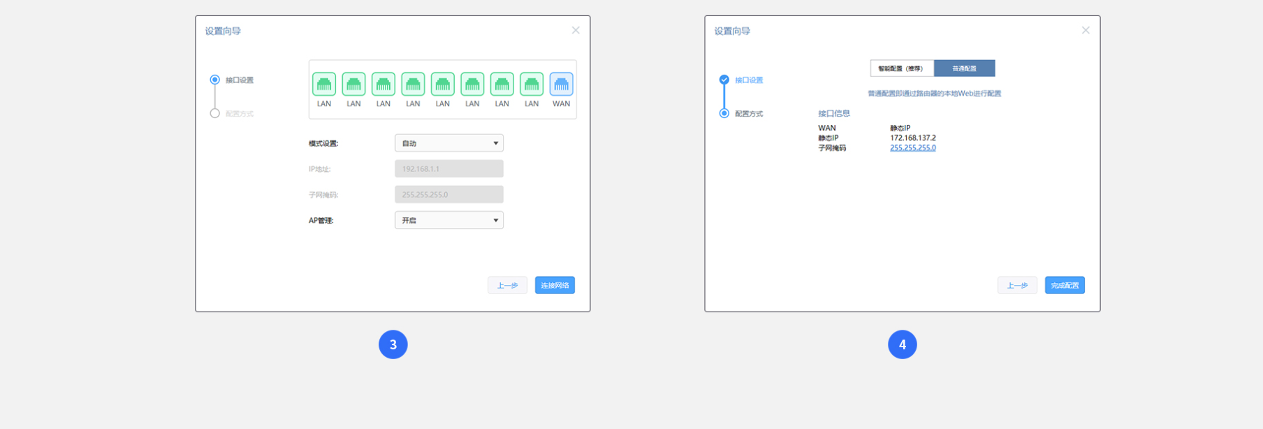Select the LAN port icon adjacent to WAN
This screenshot has height=429, width=1263.
point(532,85)
